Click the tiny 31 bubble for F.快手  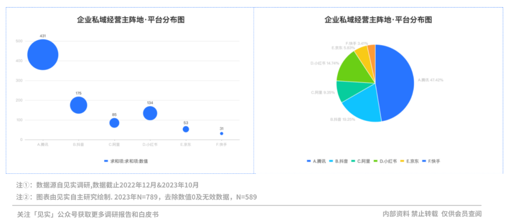222,134
